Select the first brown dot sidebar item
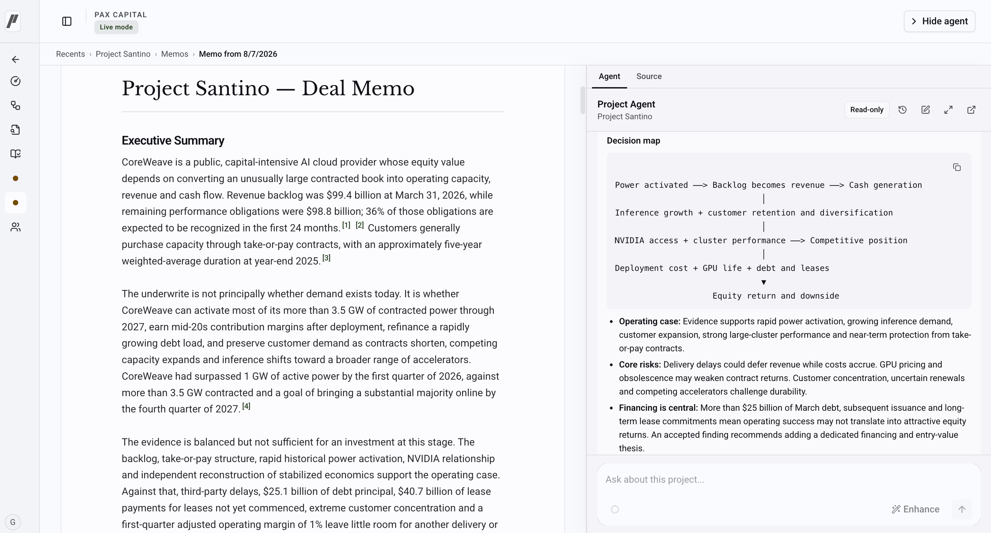The height and width of the screenshot is (533, 991). (16, 178)
